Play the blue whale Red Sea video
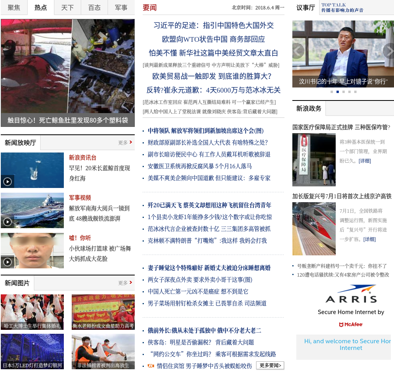 click(7, 182)
